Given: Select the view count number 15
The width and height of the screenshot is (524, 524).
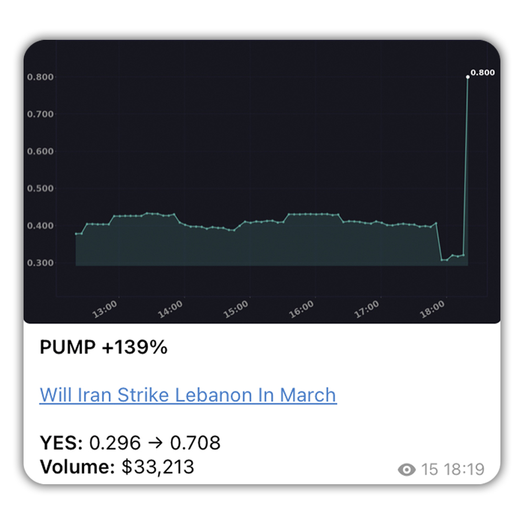Looking at the screenshot, I should [x=429, y=470].
